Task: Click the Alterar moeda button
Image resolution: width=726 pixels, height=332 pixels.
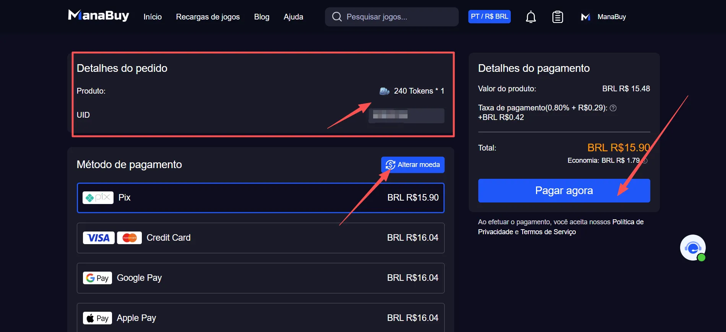Action: [x=413, y=165]
